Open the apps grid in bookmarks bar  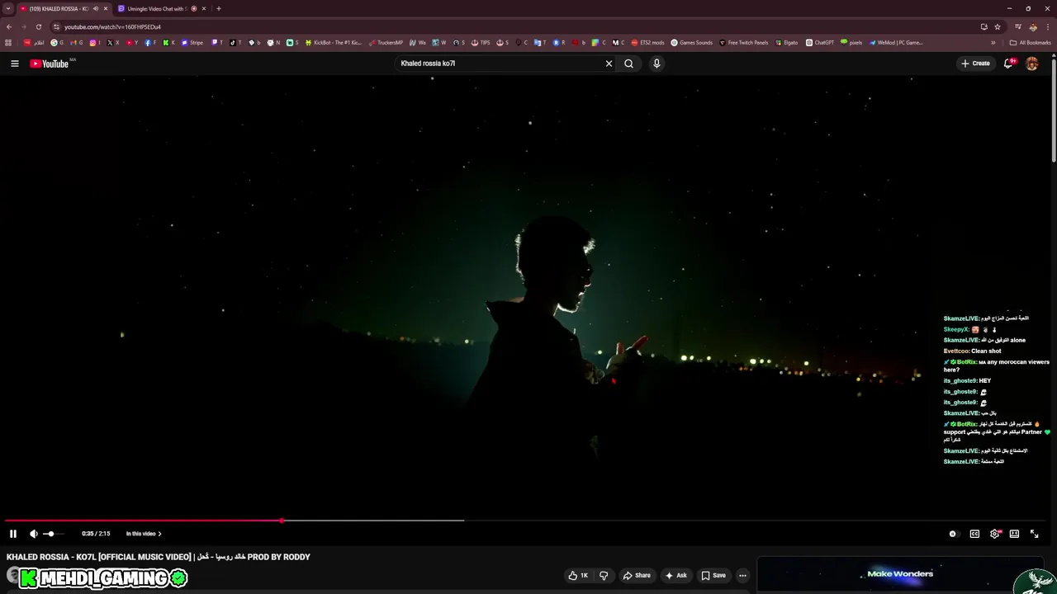[8, 43]
